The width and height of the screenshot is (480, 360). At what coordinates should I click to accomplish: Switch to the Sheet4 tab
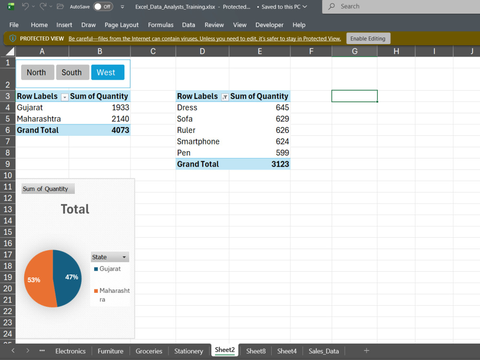287,351
